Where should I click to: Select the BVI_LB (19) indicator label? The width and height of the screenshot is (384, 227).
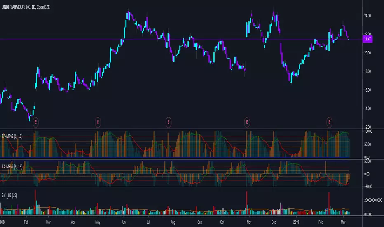pyautogui.click(x=9, y=195)
